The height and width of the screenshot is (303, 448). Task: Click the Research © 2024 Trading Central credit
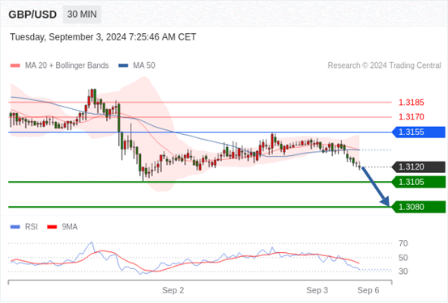(x=384, y=65)
